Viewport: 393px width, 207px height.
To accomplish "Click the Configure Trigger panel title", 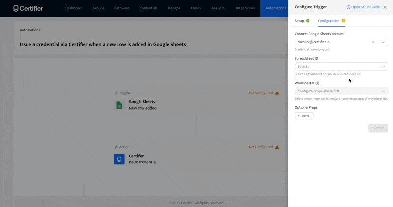I will pyautogui.click(x=310, y=7).
